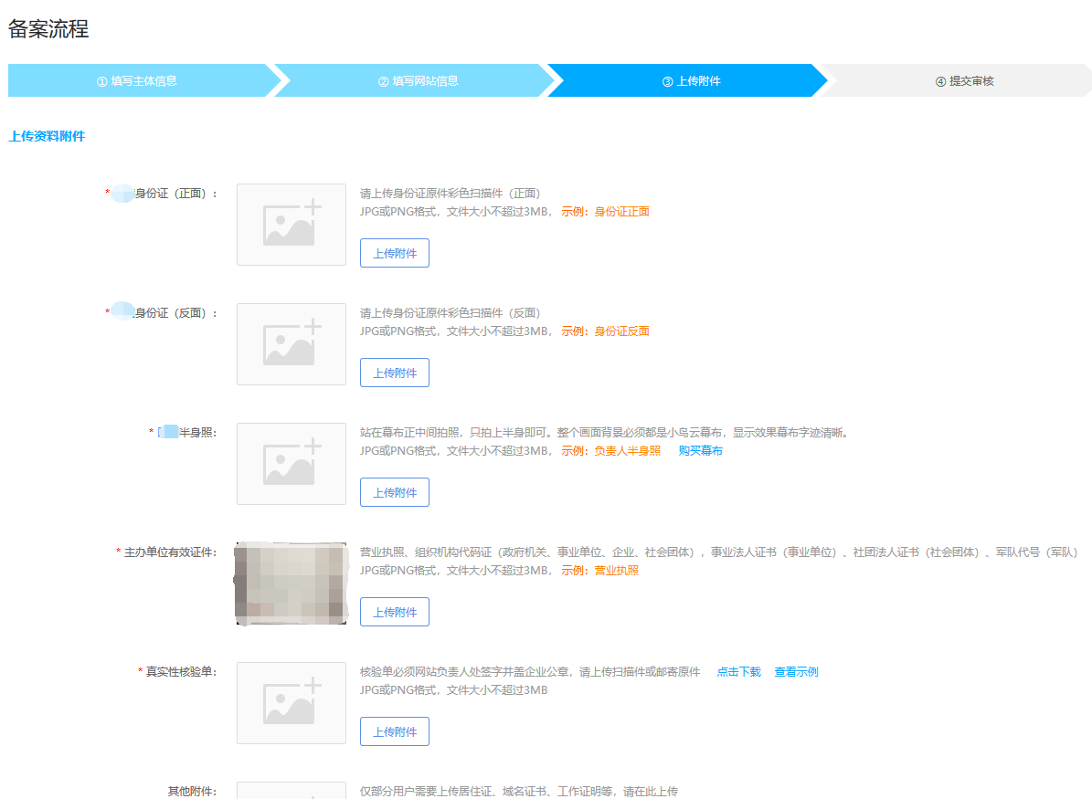Open the 营业执照 example link

click(x=616, y=571)
